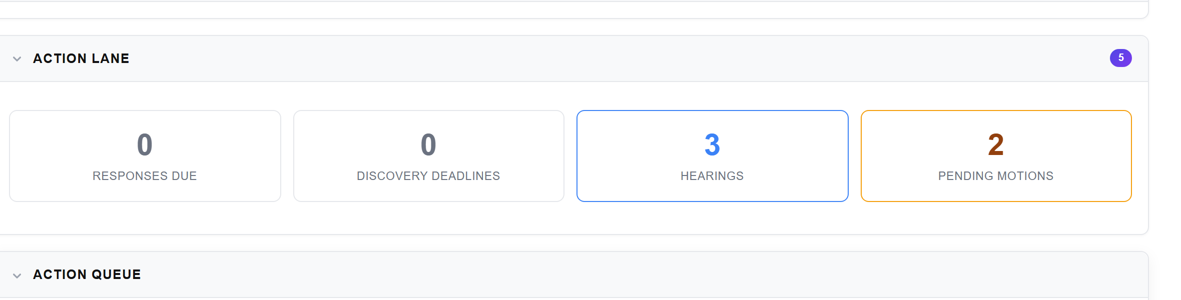Viewport: 1181px width, 300px height.
Task: Click the blue '3' hearings count
Action: click(x=712, y=145)
